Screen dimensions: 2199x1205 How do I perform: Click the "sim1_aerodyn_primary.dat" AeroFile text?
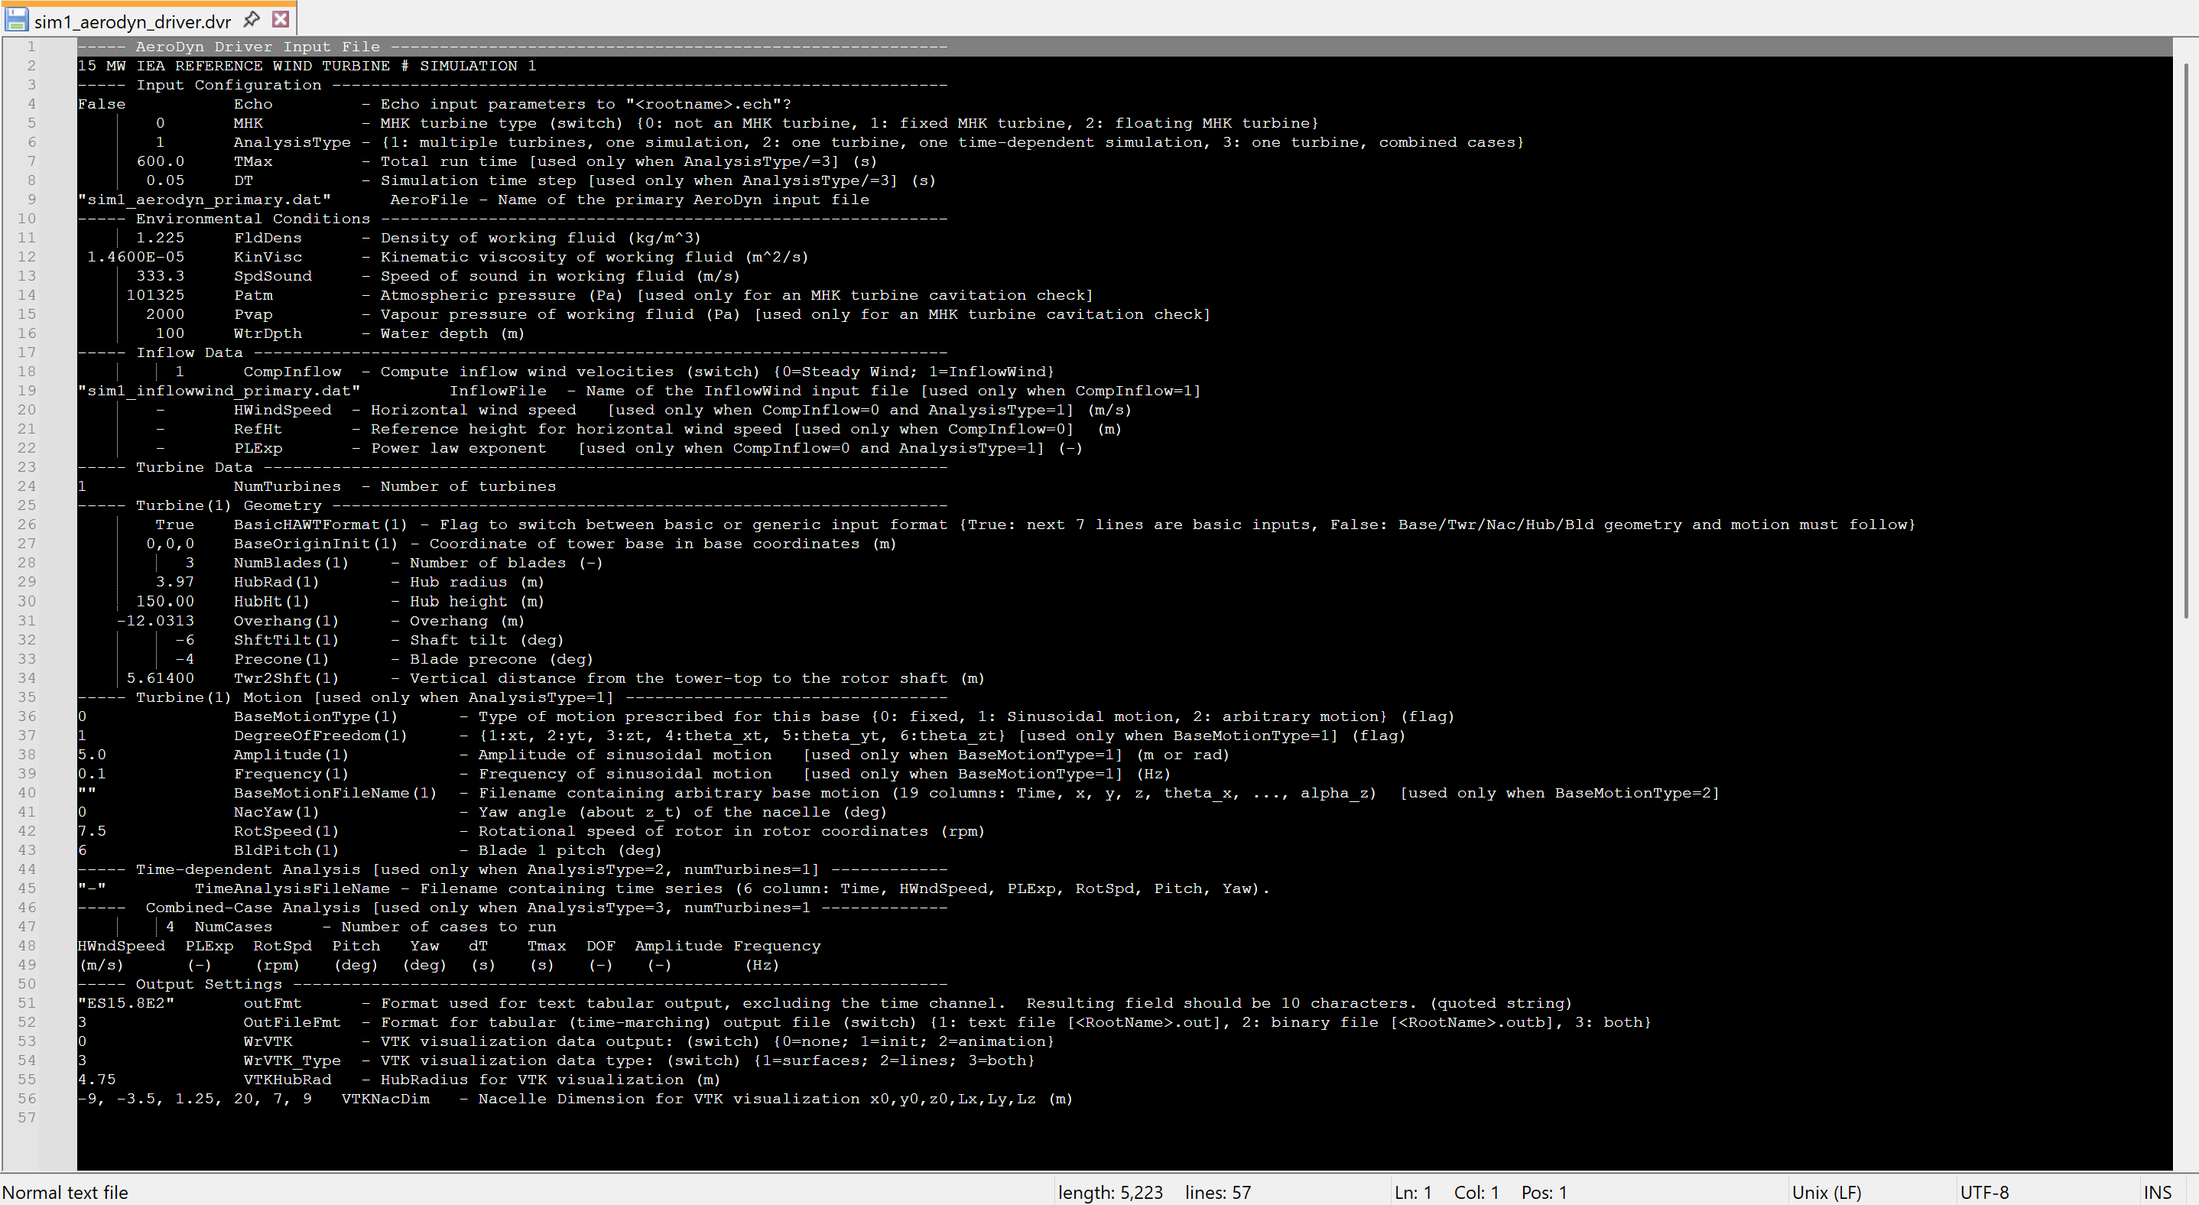(204, 200)
